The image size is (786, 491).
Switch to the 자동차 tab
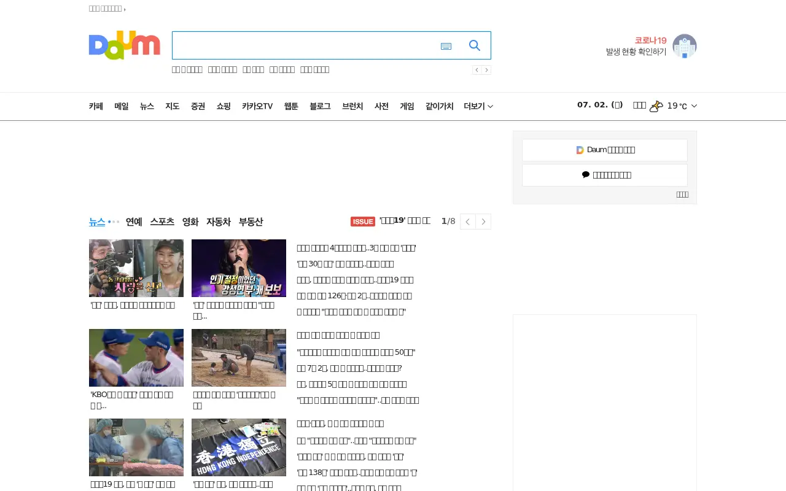[x=219, y=222]
